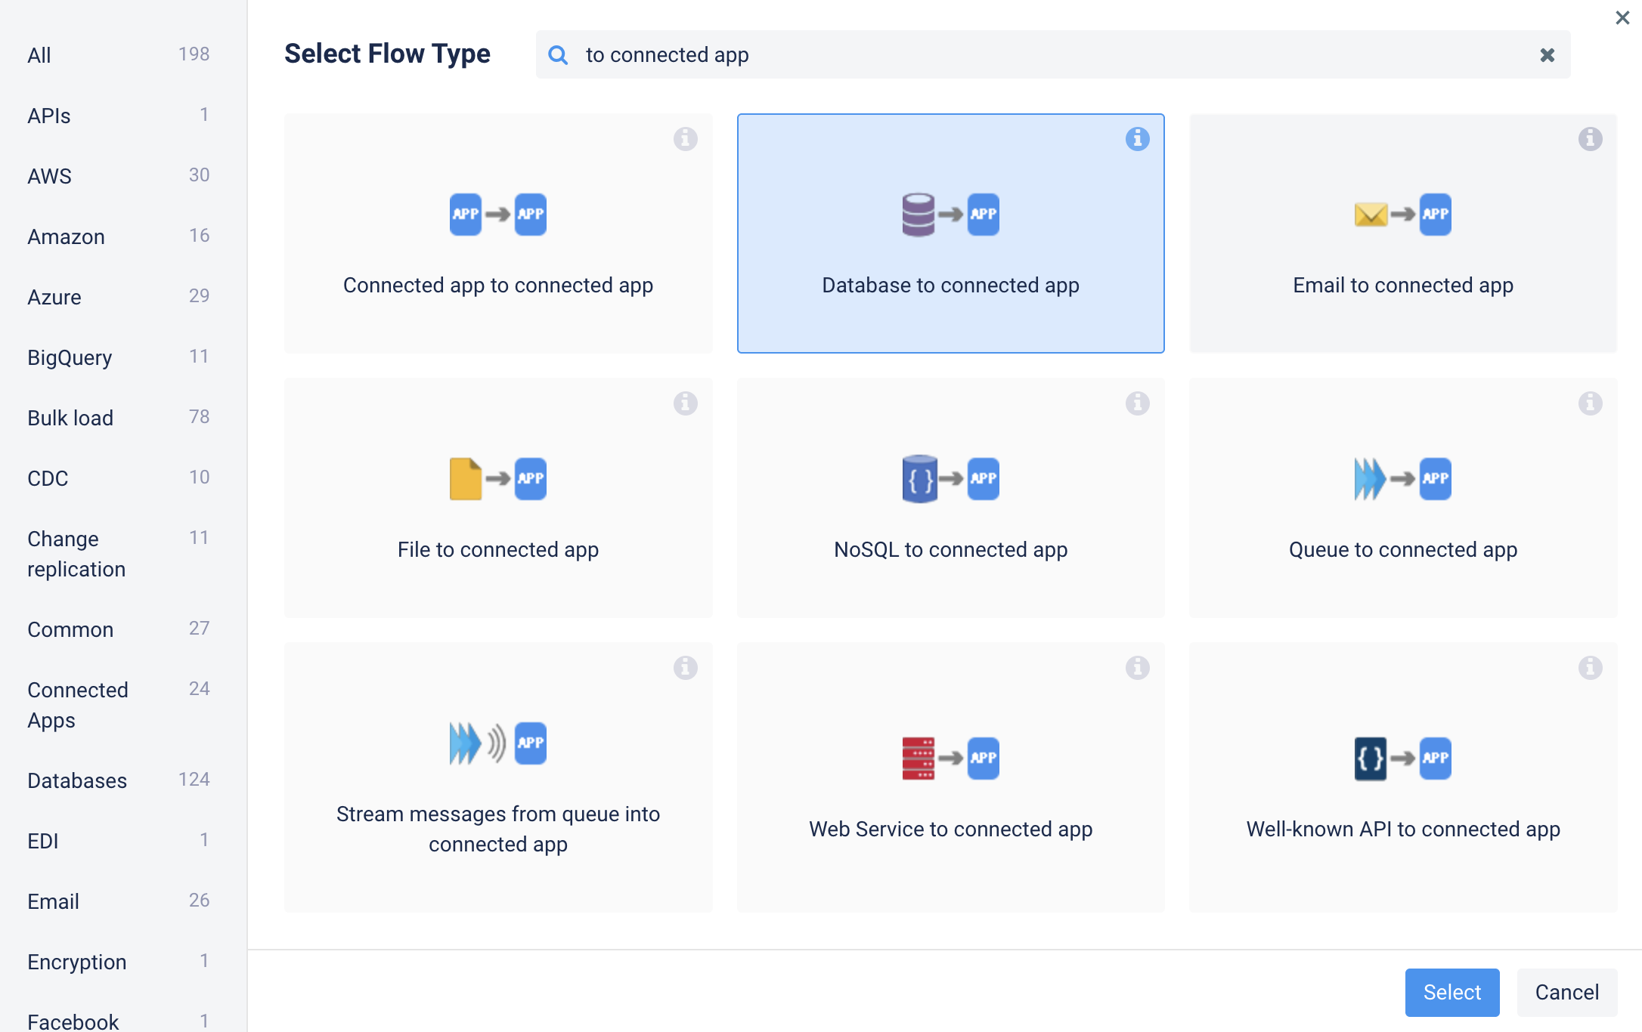1642x1032 pixels.
Task: Click info icon on Database to connected app
Action: click(x=1137, y=139)
